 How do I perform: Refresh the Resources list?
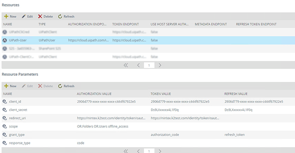[66, 17]
